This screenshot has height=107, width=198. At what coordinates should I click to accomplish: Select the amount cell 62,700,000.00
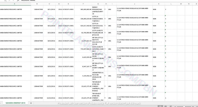pos(83,33)
